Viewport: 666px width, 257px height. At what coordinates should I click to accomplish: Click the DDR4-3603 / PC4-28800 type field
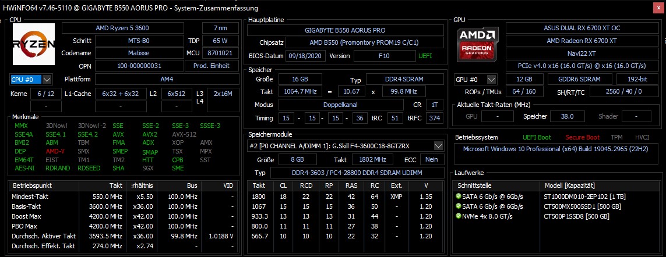[357, 173]
